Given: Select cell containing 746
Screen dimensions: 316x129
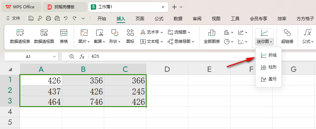Looking at the screenshot, I should [83, 102].
